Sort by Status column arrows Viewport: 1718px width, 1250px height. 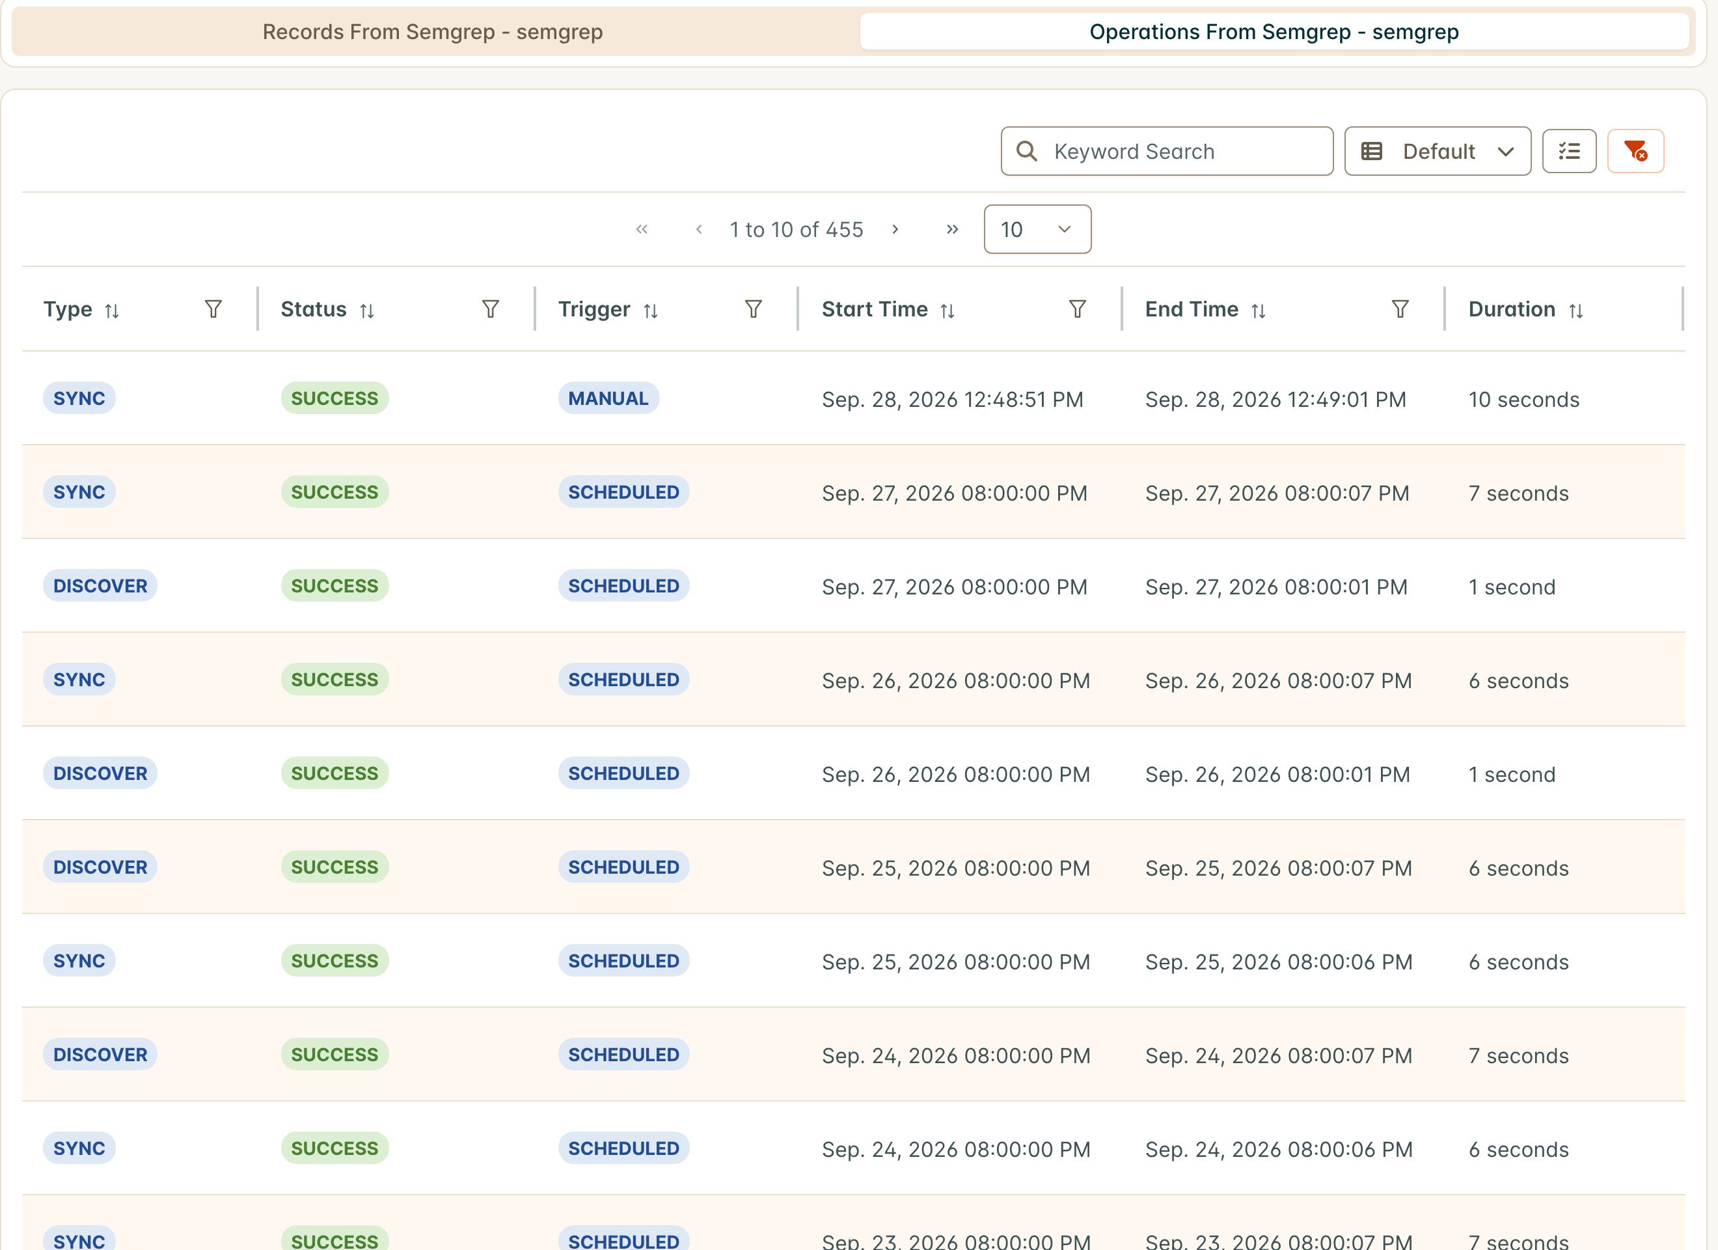pos(368,311)
